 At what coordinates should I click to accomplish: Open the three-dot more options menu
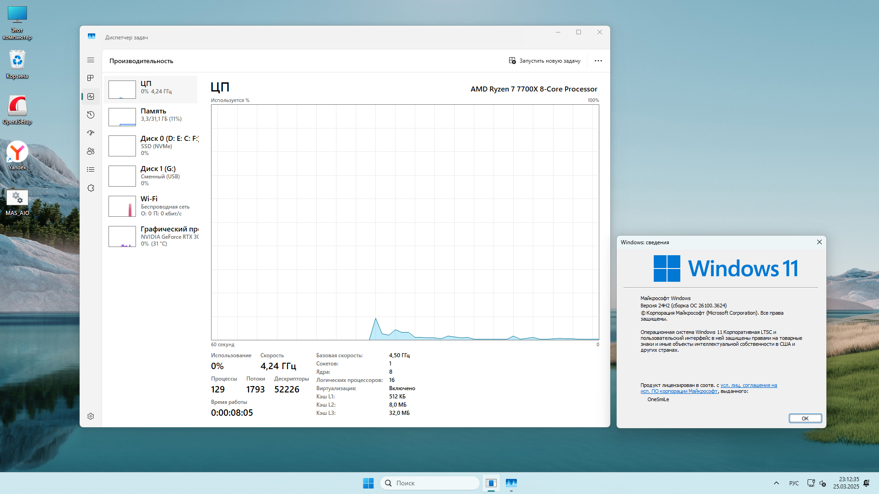(598, 61)
